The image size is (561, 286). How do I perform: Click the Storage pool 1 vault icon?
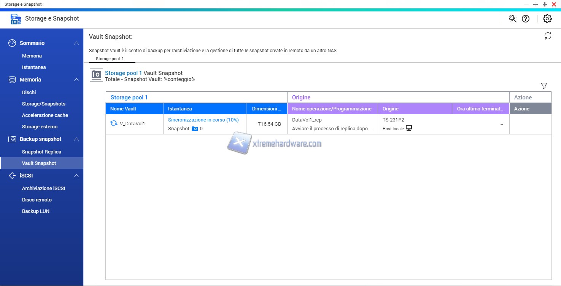click(96, 75)
